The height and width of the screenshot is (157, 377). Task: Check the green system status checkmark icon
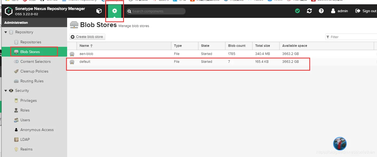point(297,11)
